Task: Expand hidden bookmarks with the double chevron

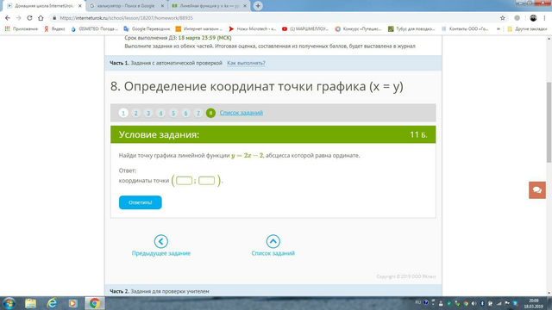Action: pyautogui.click(x=499, y=28)
